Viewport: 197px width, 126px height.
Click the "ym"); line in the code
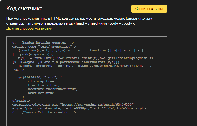[x=18, y=70]
